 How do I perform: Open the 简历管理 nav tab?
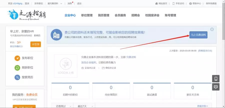click(103, 15)
